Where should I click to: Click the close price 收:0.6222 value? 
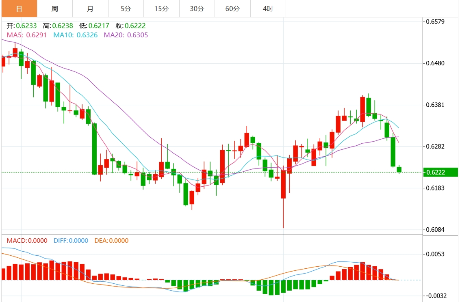click(130, 26)
